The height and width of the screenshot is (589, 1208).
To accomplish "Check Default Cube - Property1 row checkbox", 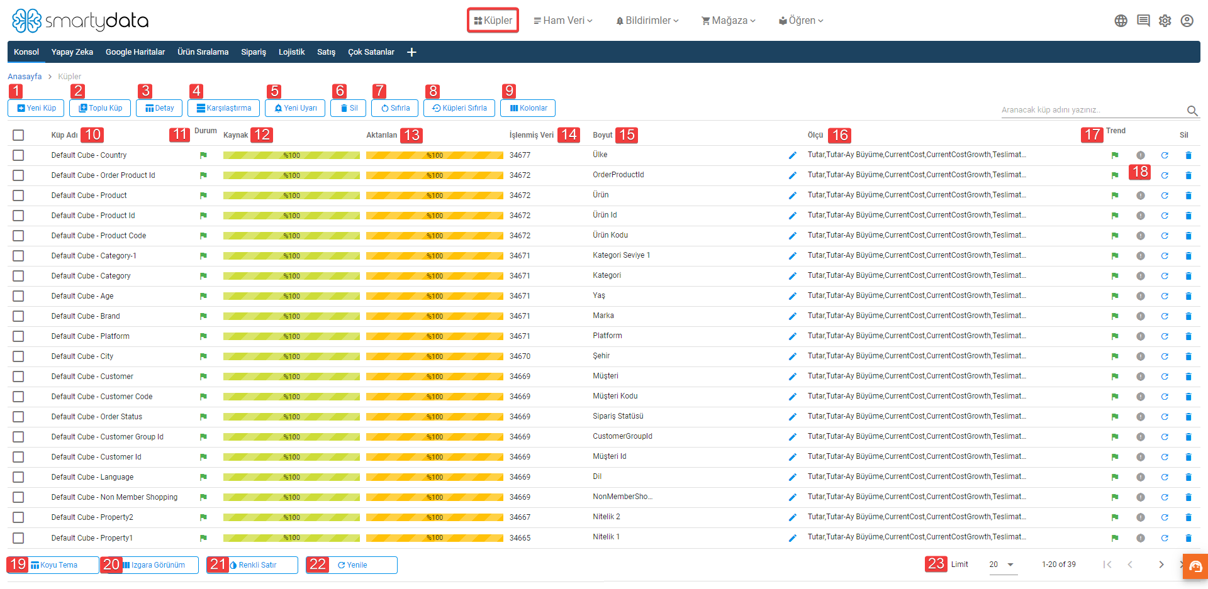I will point(18,538).
